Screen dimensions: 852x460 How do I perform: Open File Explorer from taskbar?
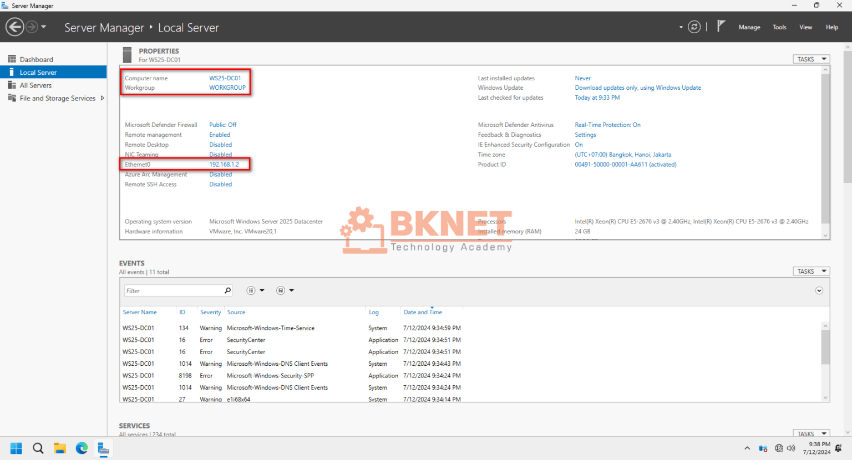pos(60,448)
